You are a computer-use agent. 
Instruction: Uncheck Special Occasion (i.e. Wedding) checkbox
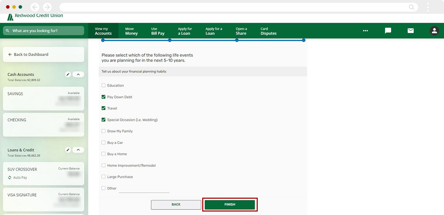tap(103, 120)
